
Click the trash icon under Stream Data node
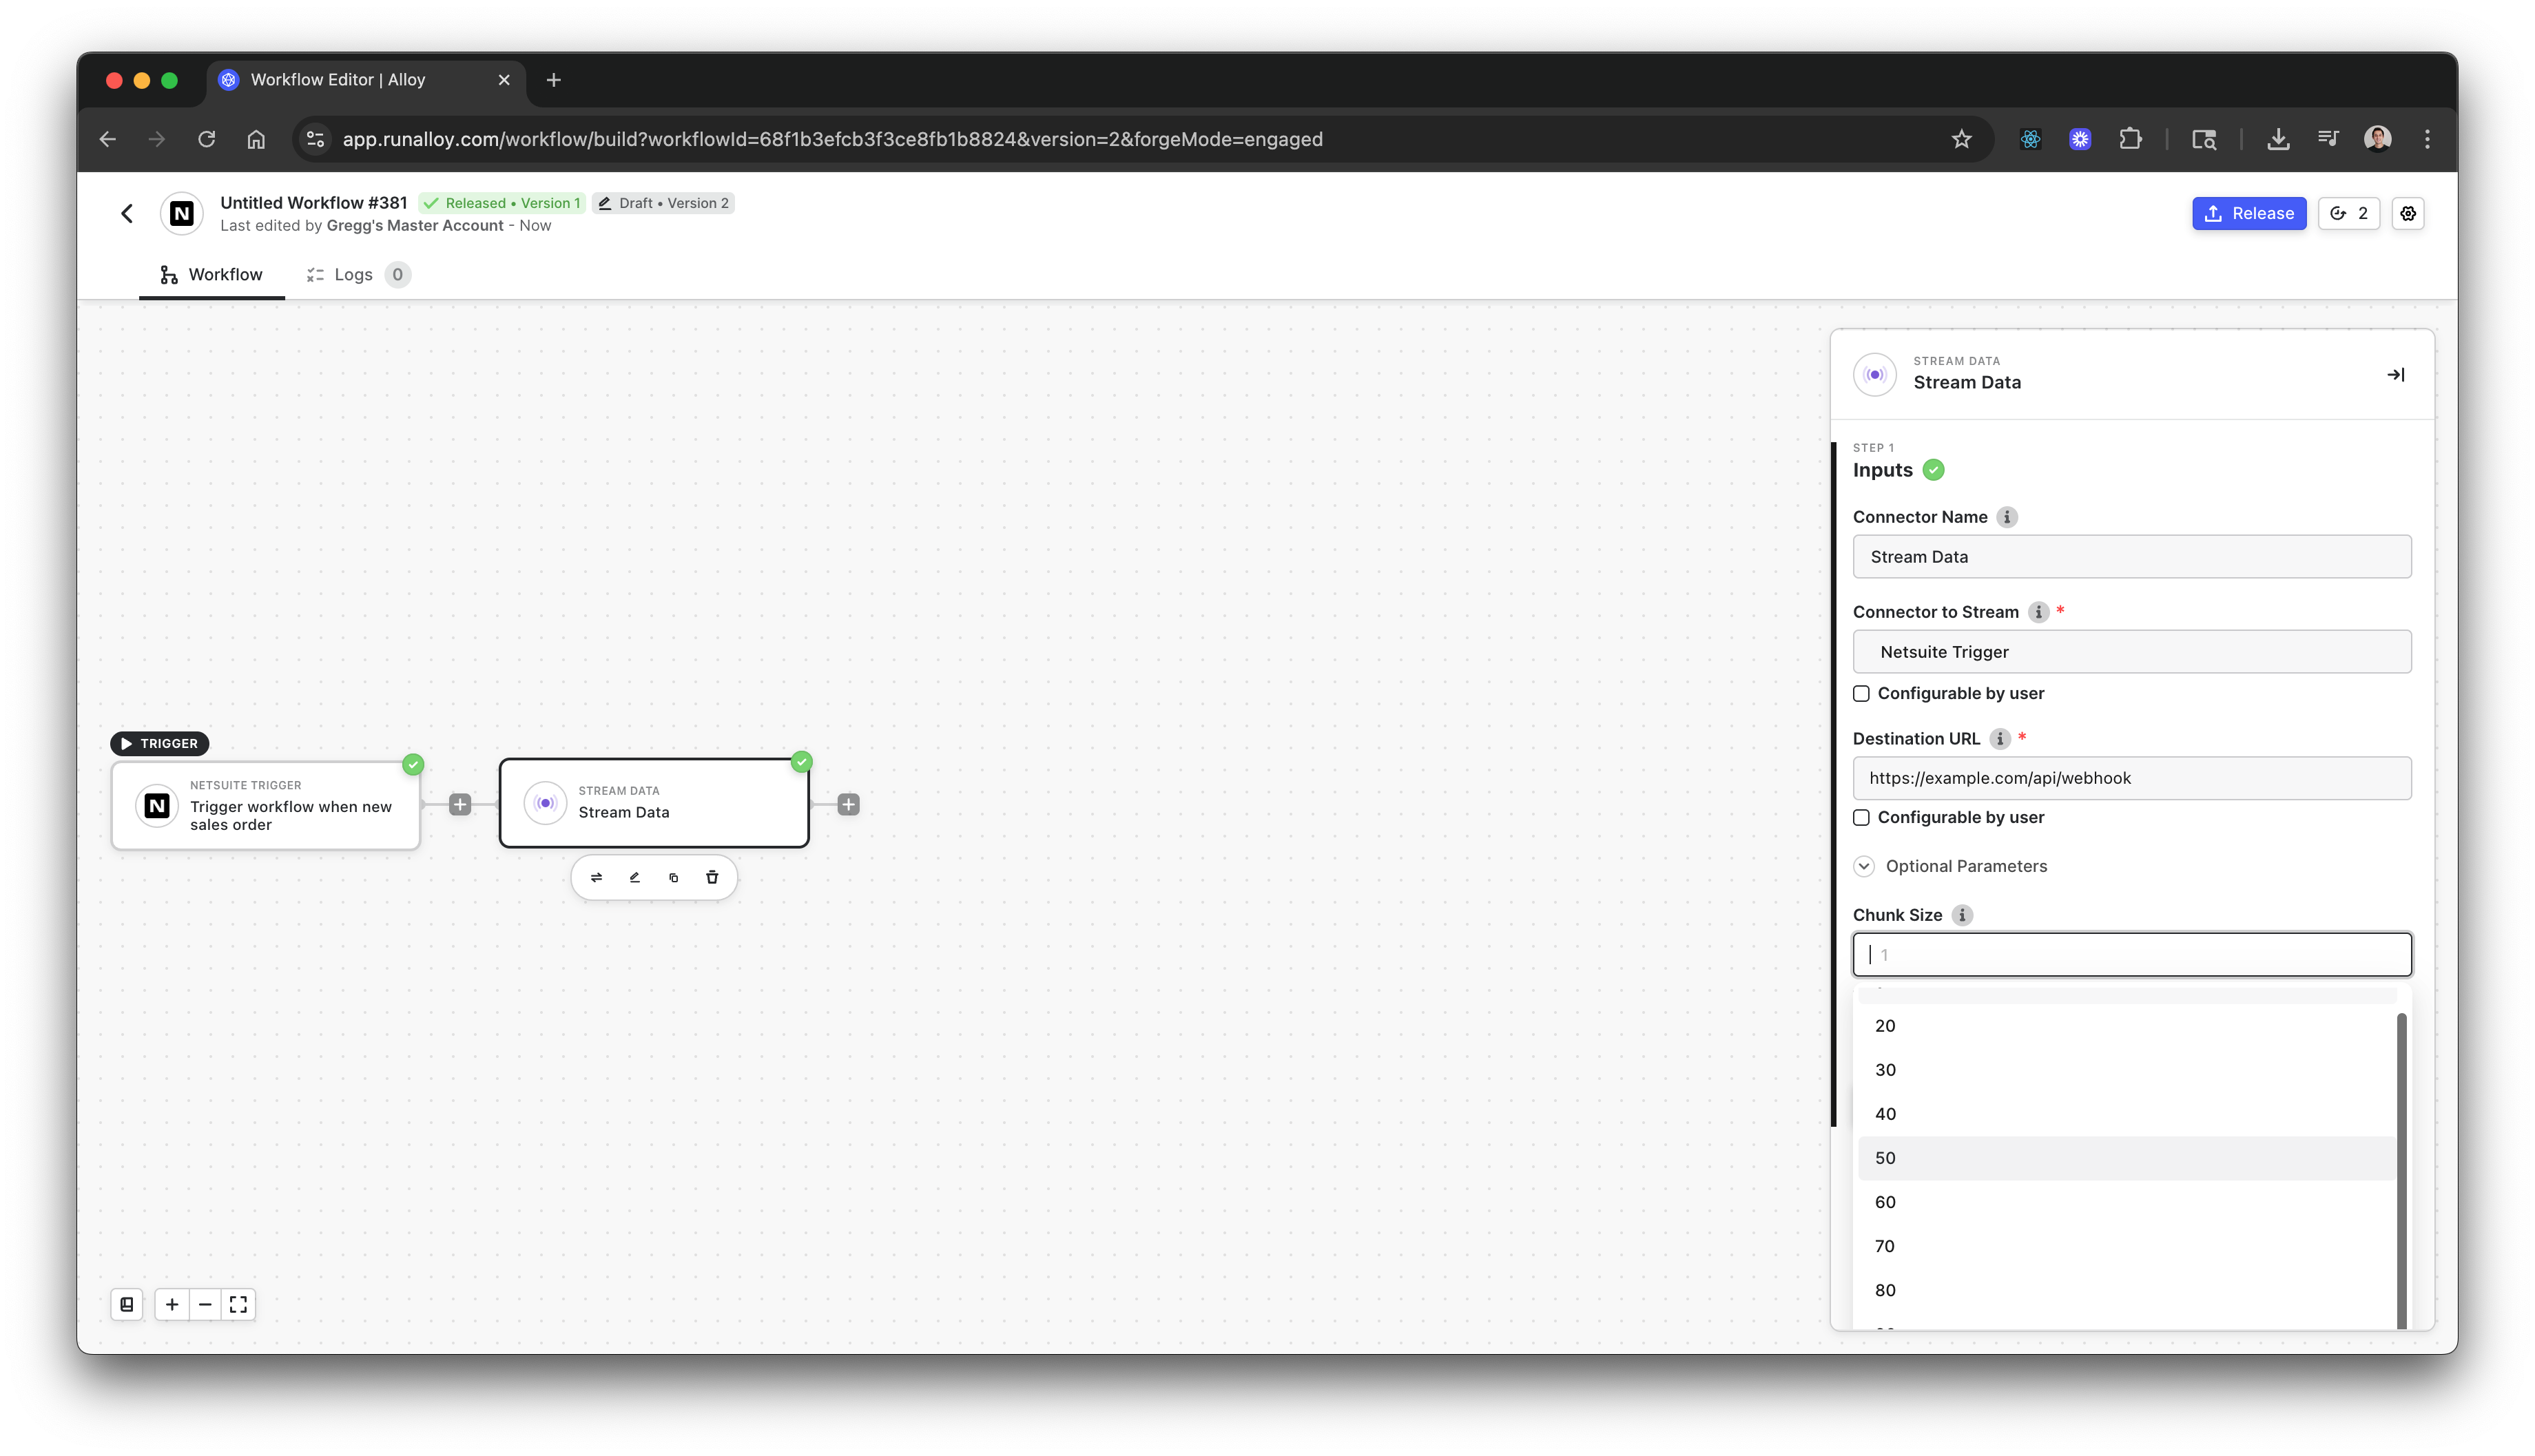tap(712, 877)
